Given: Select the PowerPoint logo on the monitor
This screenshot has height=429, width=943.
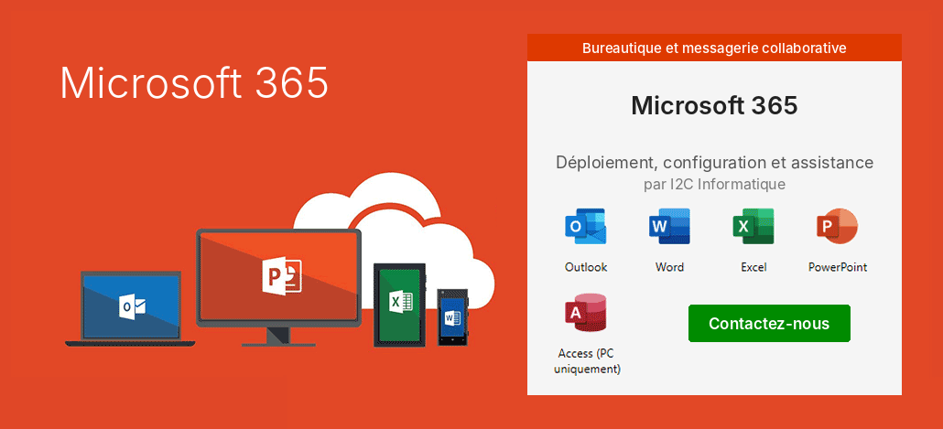Looking at the screenshot, I should (x=281, y=277).
